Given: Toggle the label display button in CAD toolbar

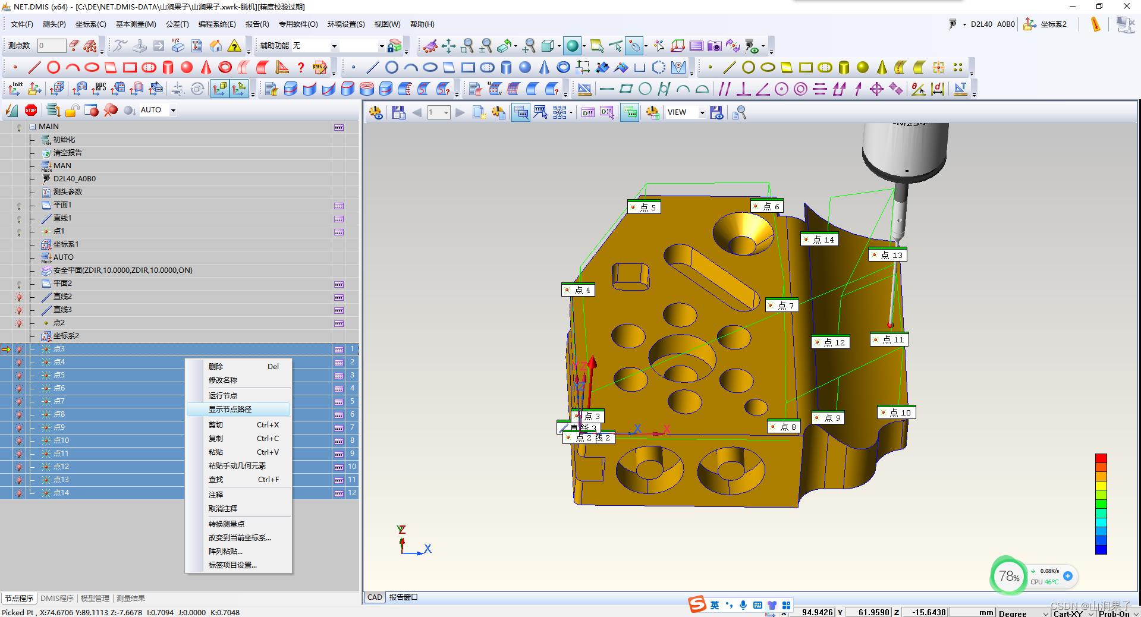Looking at the screenshot, I should [x=521, y=112].
